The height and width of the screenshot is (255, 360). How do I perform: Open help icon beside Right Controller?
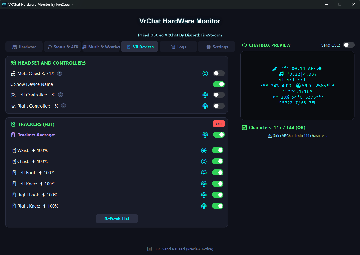[64, 106]
